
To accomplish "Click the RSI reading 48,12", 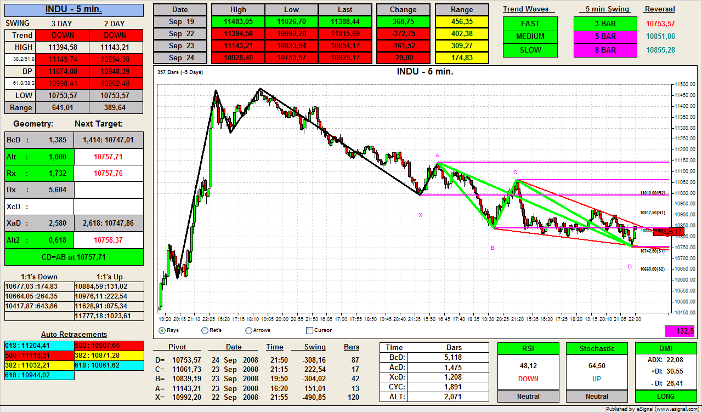I will click(528, 365).
